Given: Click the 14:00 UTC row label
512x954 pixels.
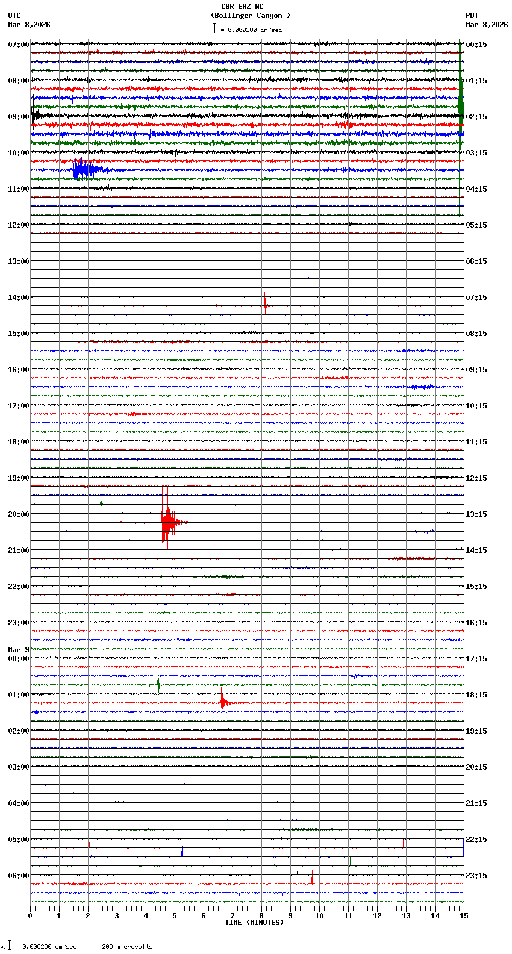Looking at the screenshot, I should click(19, 298).
